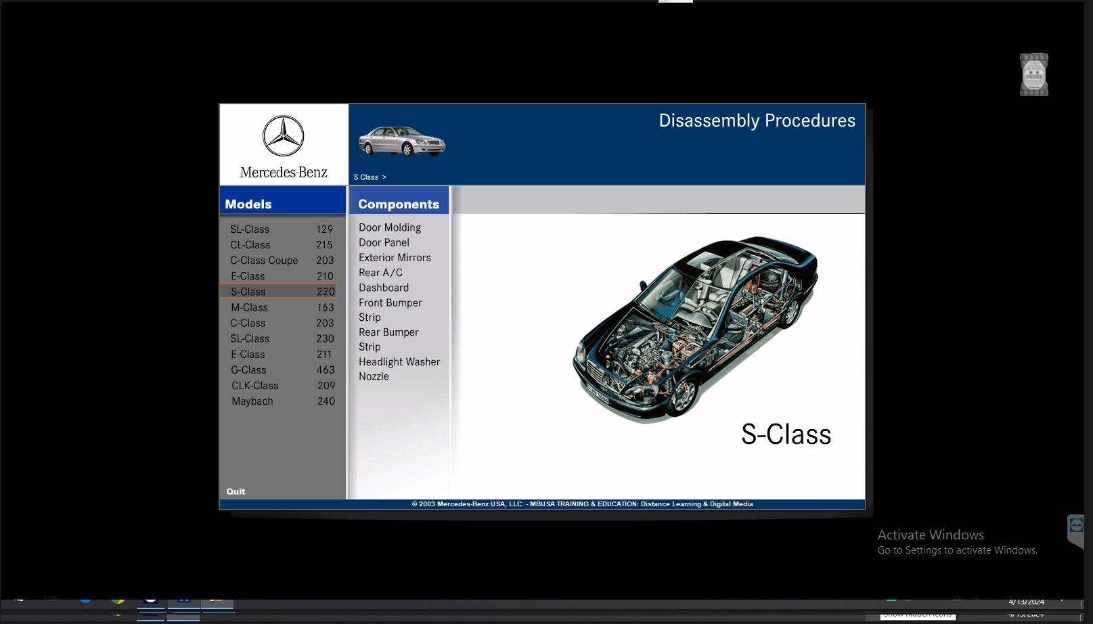
Task: Click the 2003 Mercedes-Benz USA copyright footer
Action: pyautogui.click(x=582, y=504)
